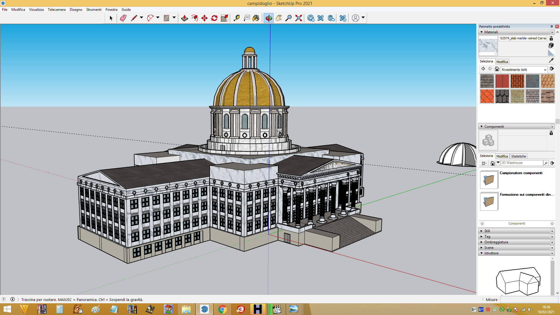Switch to the Statistiche tab
Screen dimensions: 560x315
click(518, 156)
